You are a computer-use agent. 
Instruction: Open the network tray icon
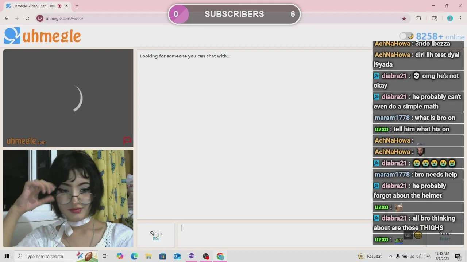[412, 256]
